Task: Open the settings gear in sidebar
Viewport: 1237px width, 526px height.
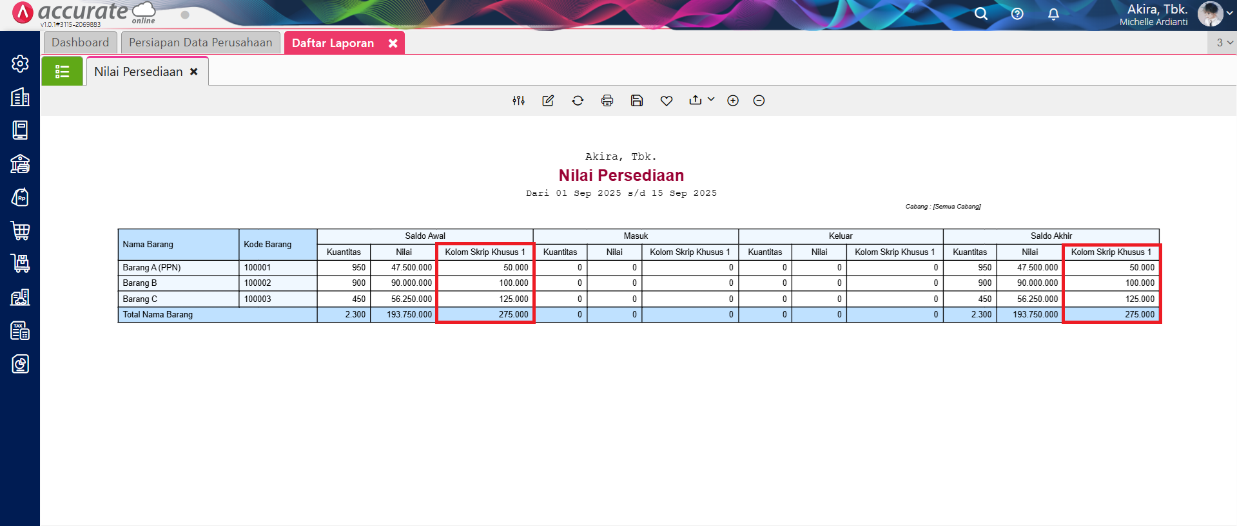Action: tap(20, 63)
